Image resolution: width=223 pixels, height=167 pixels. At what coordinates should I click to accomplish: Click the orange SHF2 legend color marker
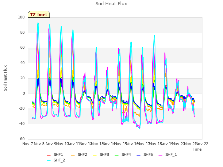[x=73, y=155]
